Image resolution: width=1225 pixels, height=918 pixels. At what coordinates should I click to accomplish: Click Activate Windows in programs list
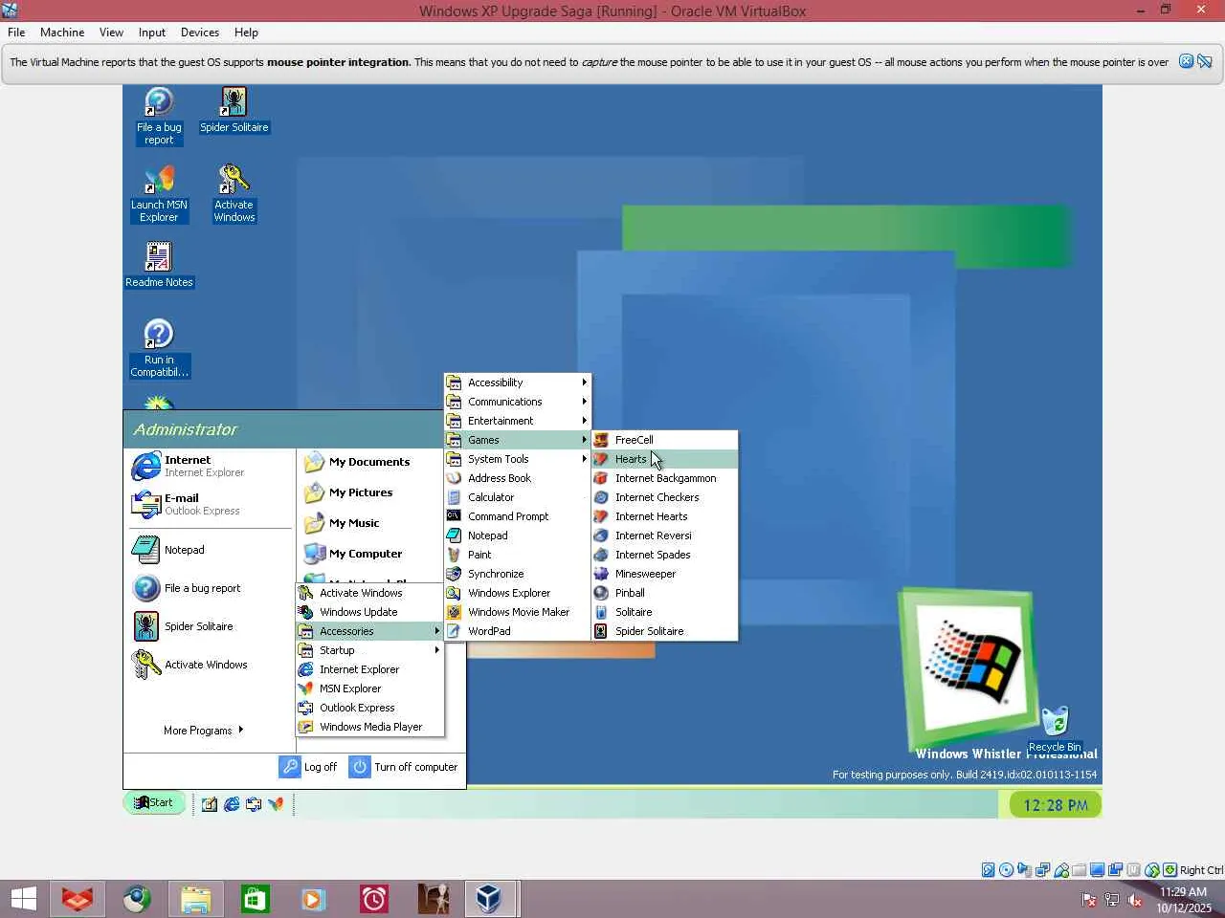tap(369, 593)
